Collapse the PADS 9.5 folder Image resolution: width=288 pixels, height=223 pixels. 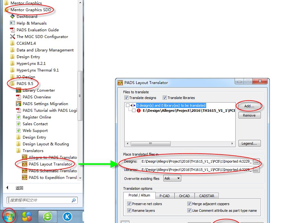tap(25, 84)
